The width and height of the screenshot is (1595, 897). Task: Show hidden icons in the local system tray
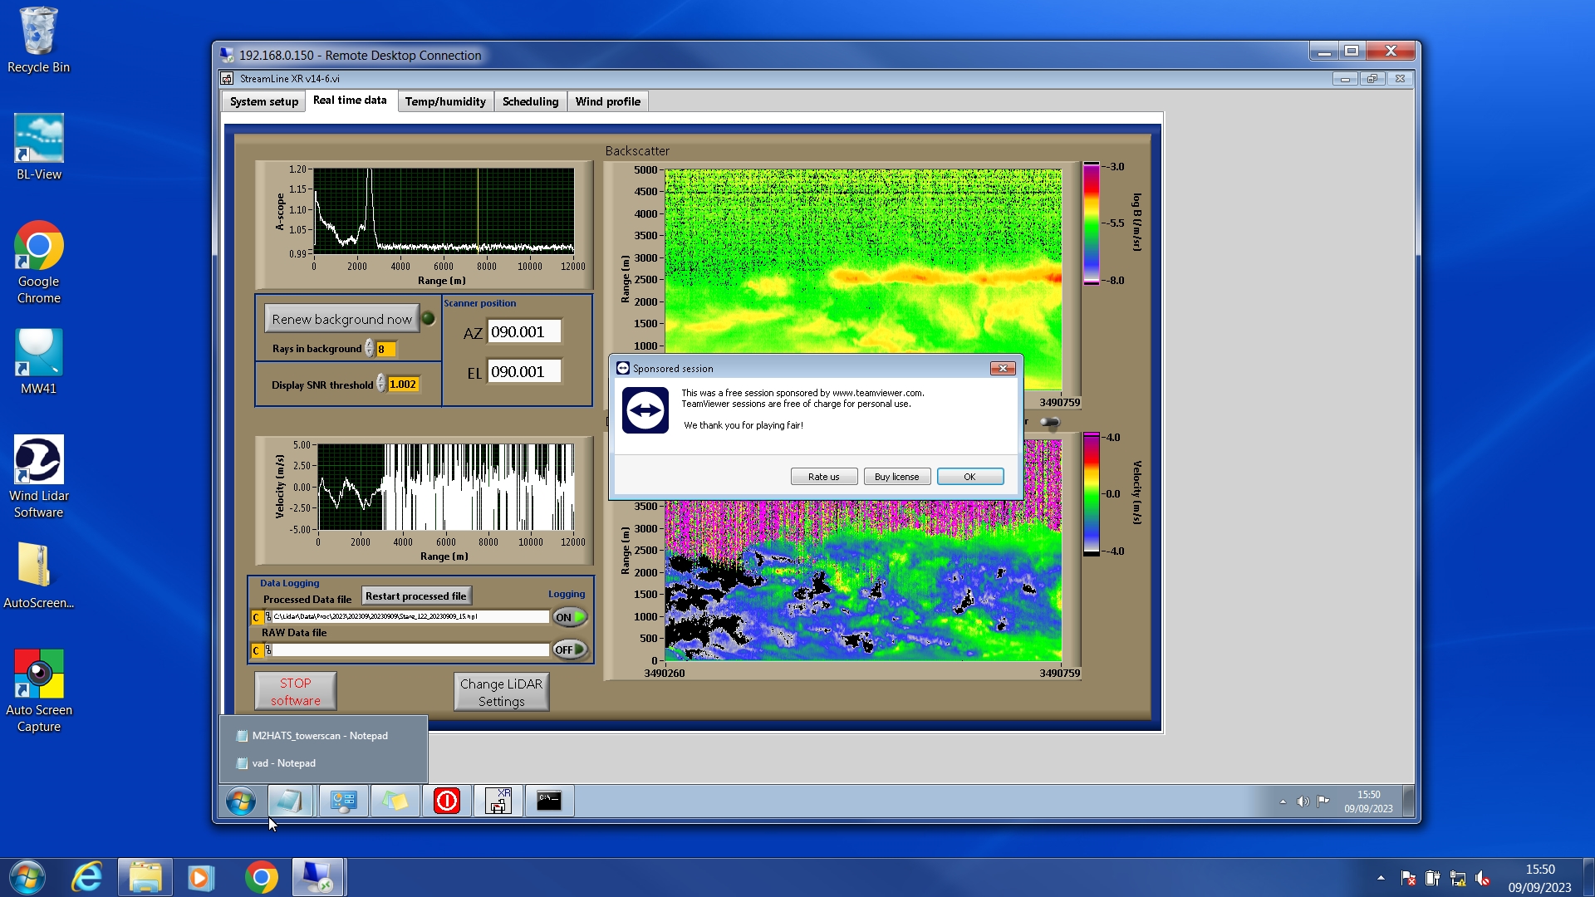click(1381, 878)
